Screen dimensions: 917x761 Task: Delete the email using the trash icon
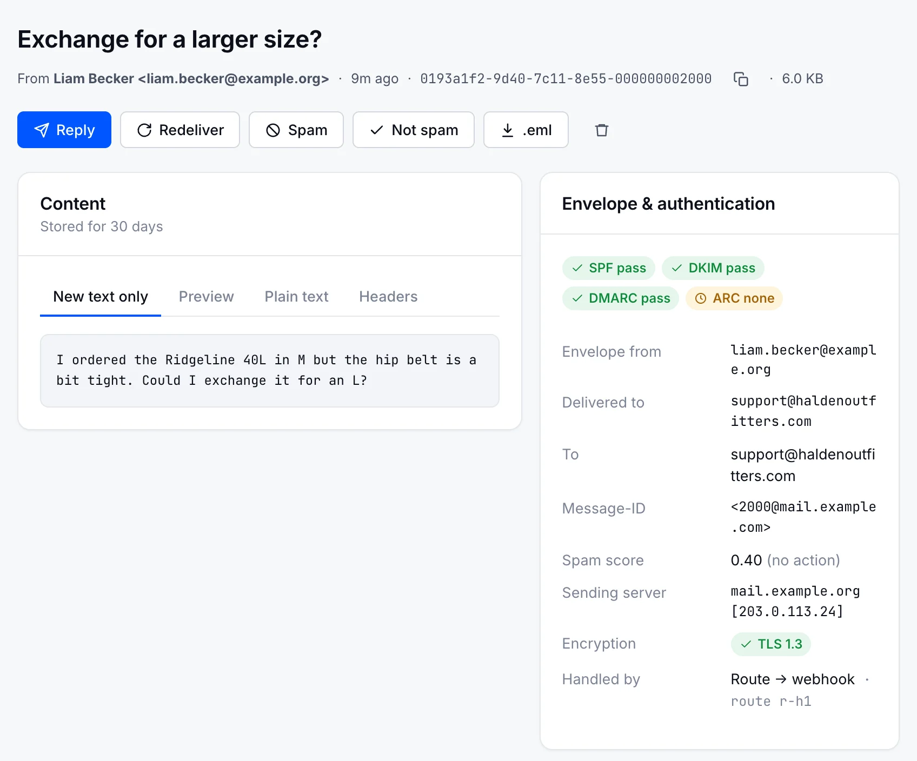[x=601, y=130]
